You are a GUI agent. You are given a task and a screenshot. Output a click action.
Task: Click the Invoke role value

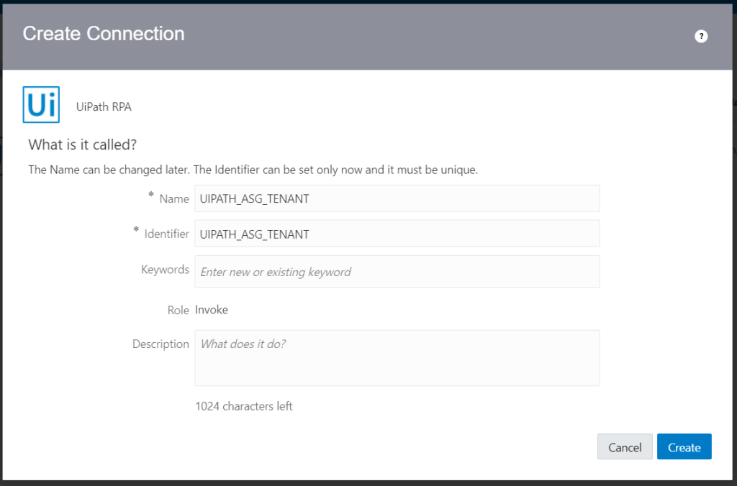pyautogui.click(x=212, y=310)
